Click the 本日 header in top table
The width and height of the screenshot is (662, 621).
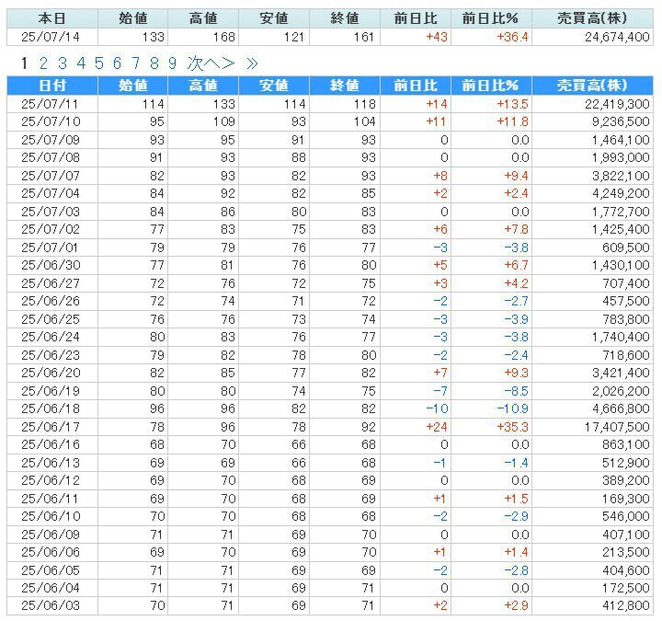tap(52, 18)
